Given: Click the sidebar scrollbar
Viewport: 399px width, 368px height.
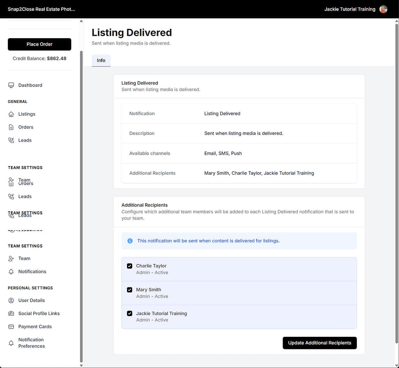Looking at the screenshot, I should (81, 195).
